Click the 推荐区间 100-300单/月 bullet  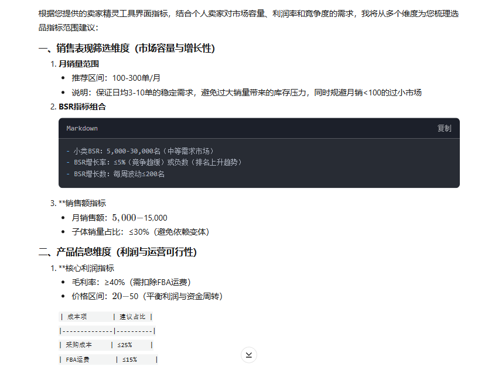(116, 78)
